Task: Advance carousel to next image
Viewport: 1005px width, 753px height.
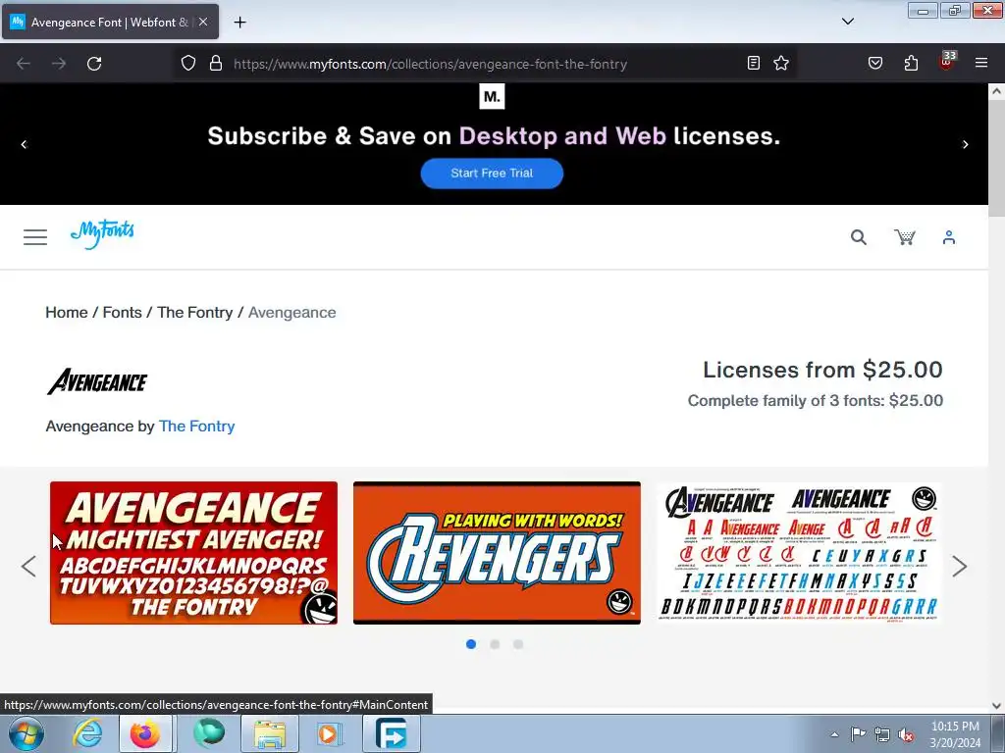Action: [959, 566]
